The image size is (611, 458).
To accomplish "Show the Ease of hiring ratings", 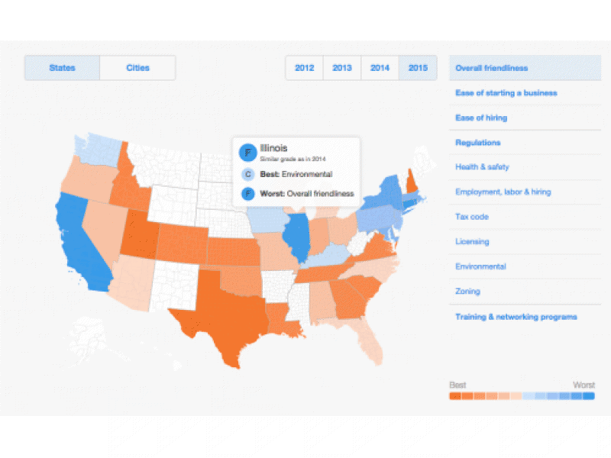I will click(x=481, y=118).
